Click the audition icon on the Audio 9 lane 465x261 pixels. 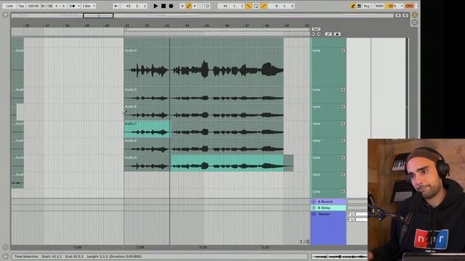343,158
